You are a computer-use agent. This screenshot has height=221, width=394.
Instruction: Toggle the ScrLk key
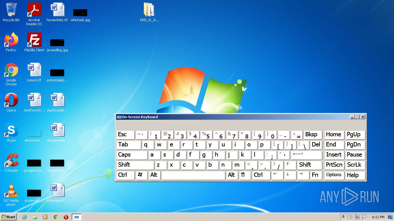(355, 165)
